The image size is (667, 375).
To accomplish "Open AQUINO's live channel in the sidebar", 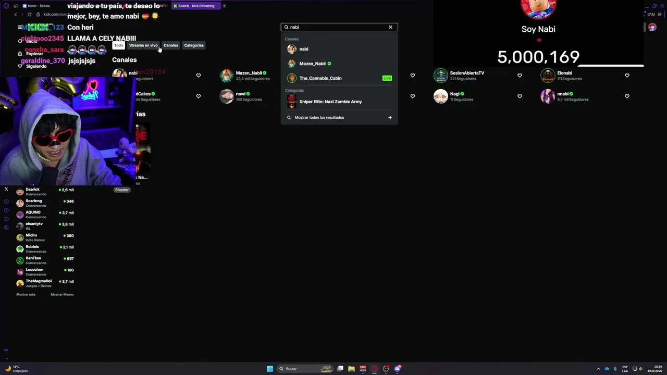I will (46, 215).
